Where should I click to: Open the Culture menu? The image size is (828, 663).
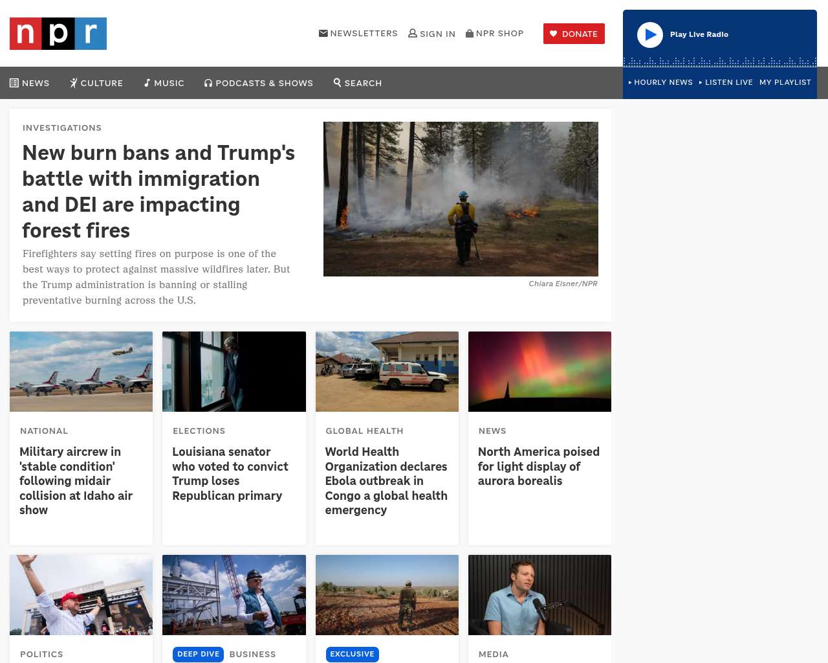[96, 83]
